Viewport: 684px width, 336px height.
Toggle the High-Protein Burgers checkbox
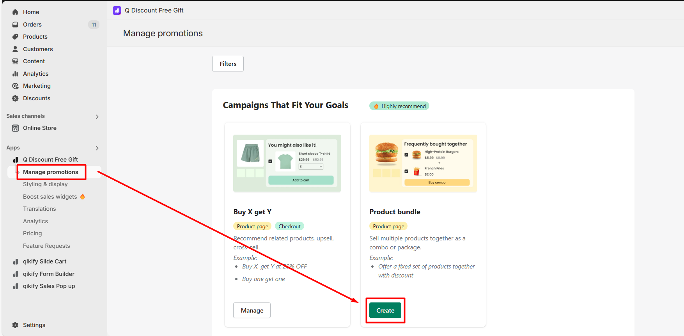(406, 155)
